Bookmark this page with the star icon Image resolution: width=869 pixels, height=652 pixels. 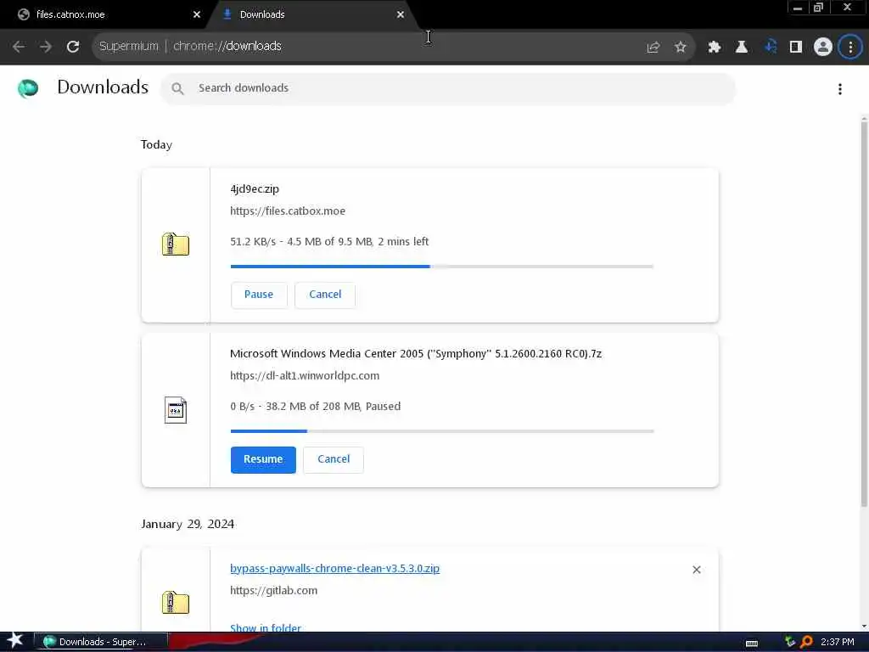tap(681, 48)
